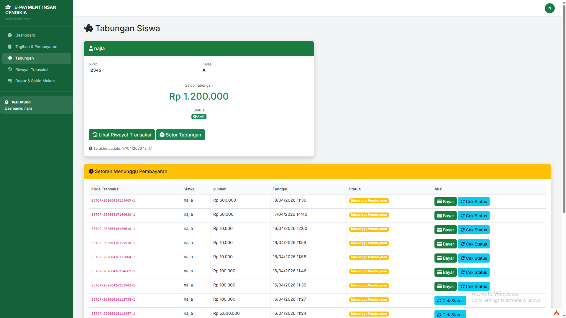Click the graduation cap logo icon
The height and width of the screenshot is (318, 566).
pyautogui.click(x=8, y=7)
